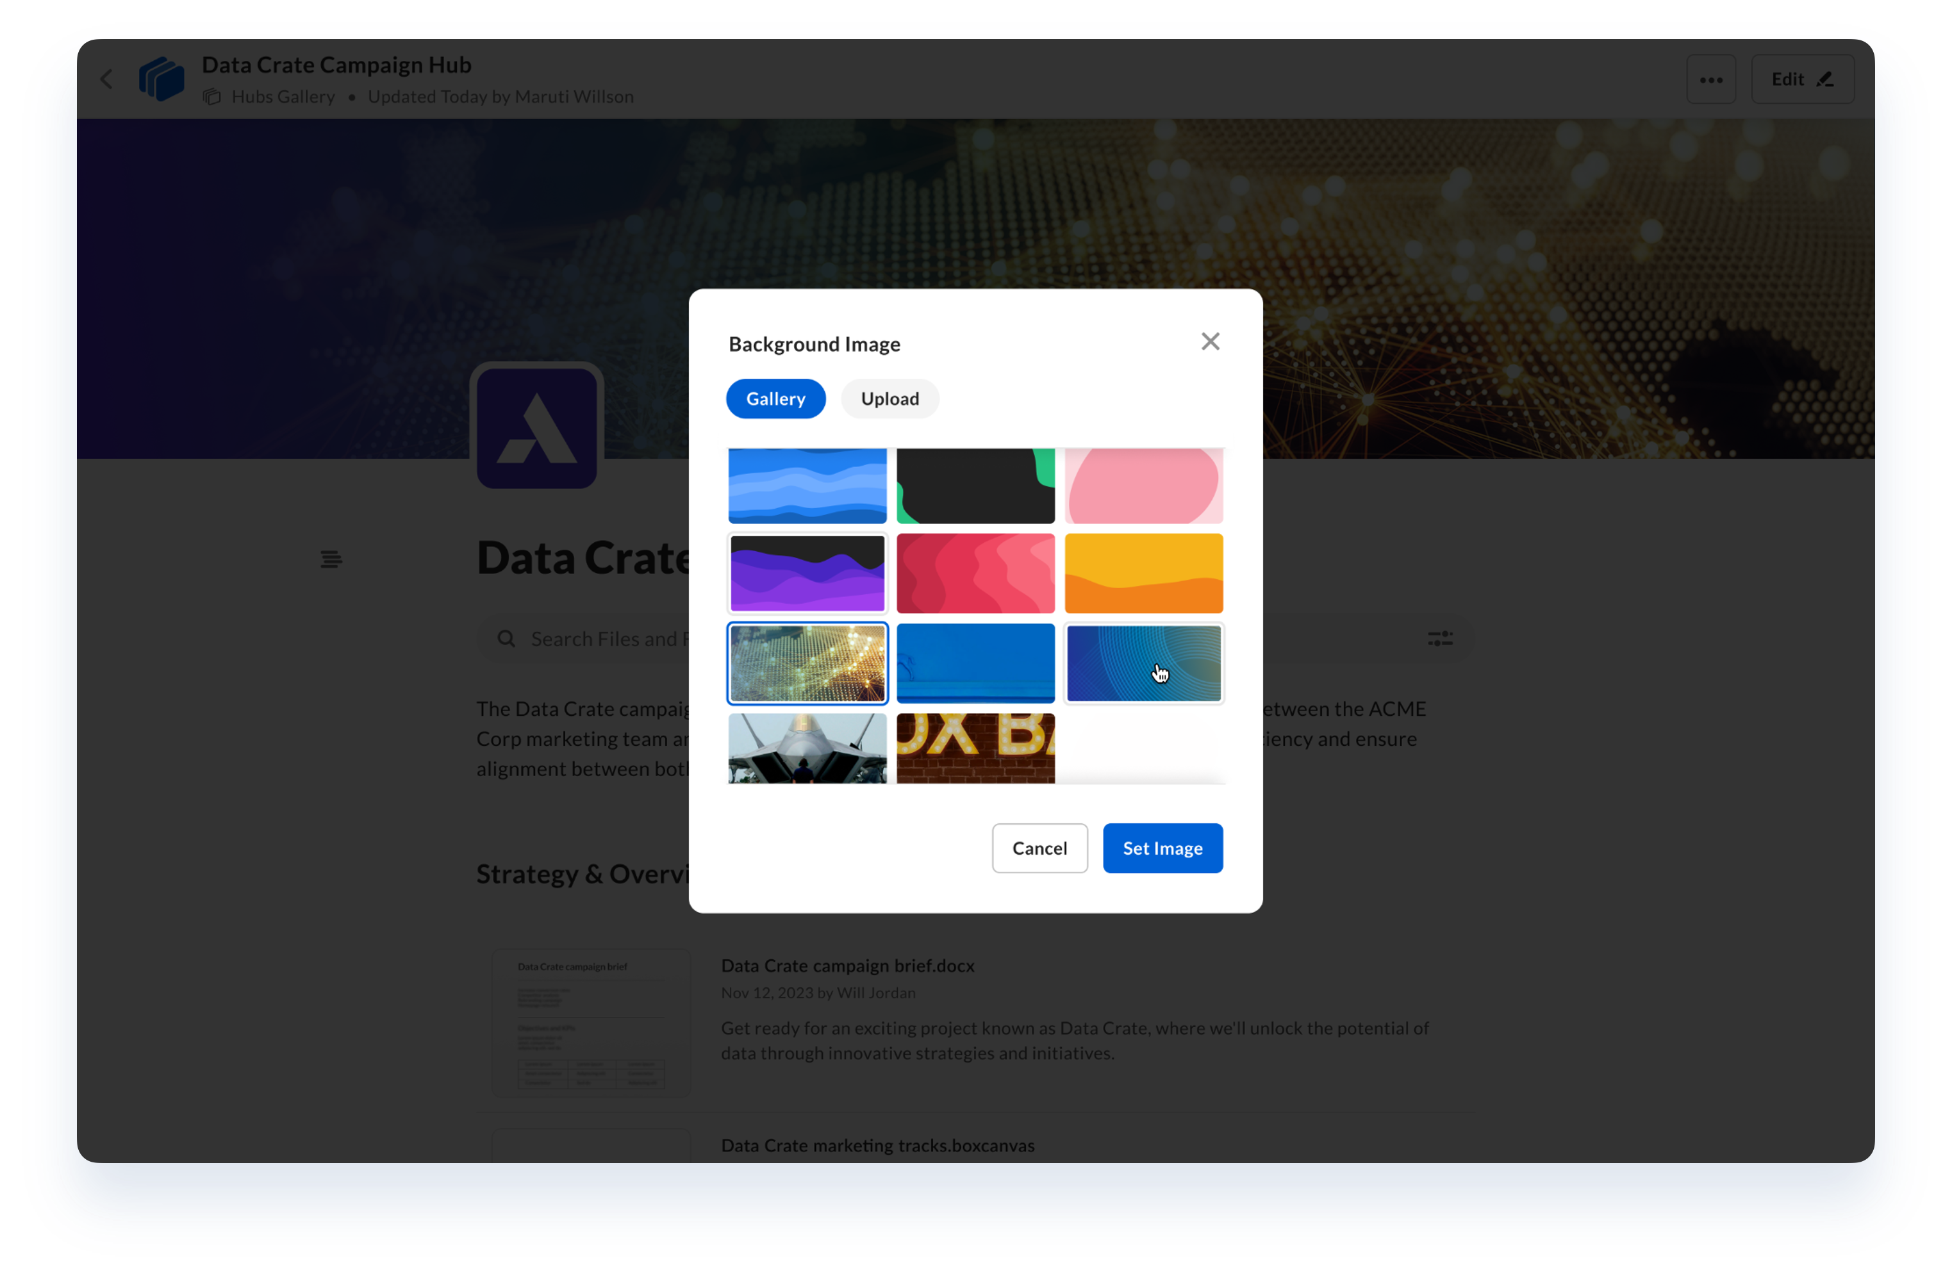Click the blue Hubs logo icon
This screenshot has width=1952, height=1279.
(x=161, y=79)
